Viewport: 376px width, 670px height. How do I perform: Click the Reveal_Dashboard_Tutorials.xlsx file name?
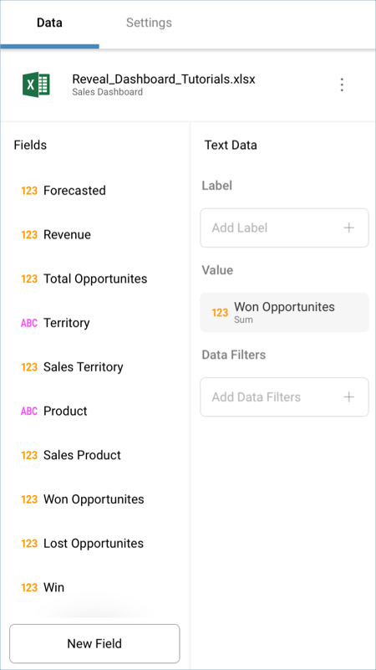pyautogui.click(x=164, y=79)
